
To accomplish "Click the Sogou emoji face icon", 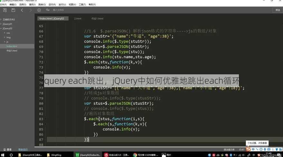I will click(261, 149).
